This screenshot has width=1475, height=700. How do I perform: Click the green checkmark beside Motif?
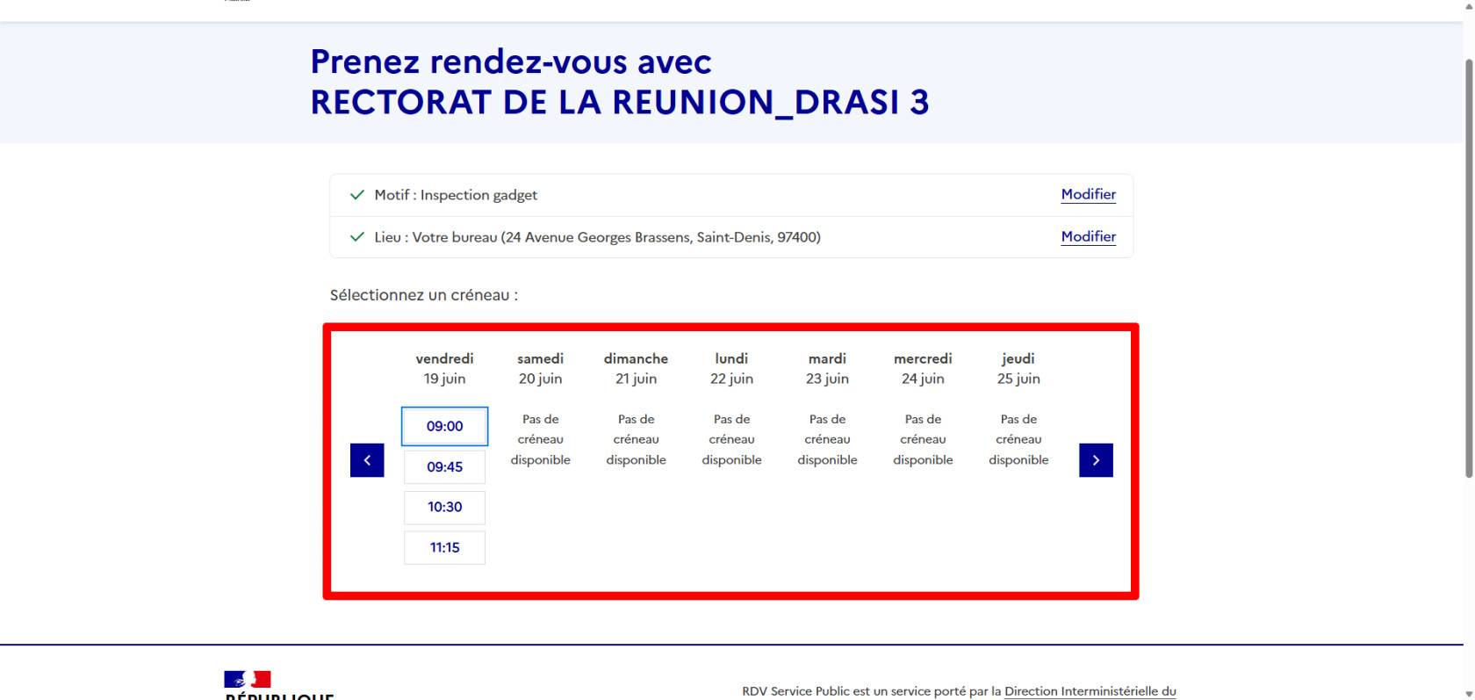pyautogui.click(x=356, y=195)
